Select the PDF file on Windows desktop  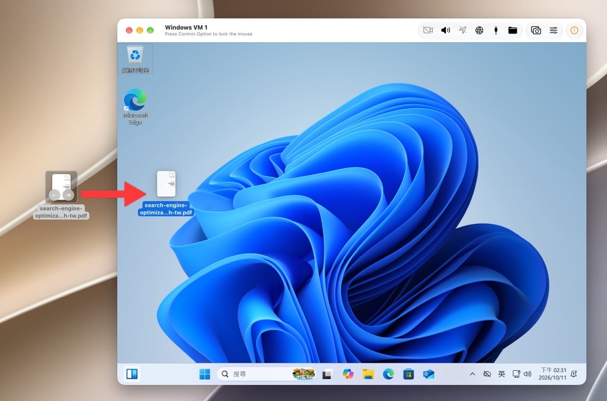[x=166, y=184]
